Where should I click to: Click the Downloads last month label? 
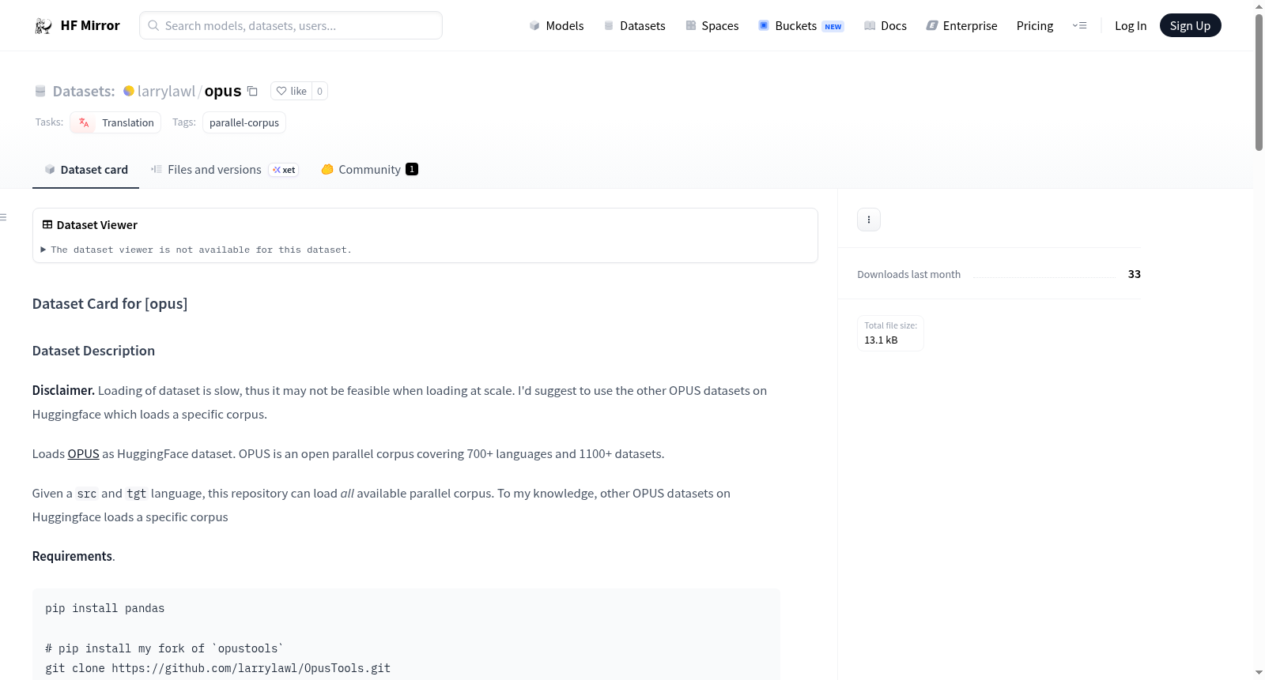click(x=909, y=275)
